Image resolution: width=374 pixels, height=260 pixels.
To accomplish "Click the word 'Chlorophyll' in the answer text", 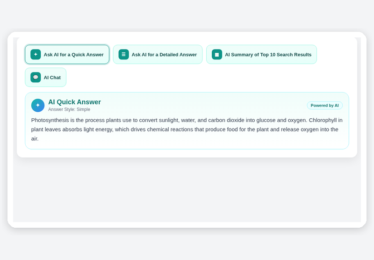I will (x=323, y=120).
